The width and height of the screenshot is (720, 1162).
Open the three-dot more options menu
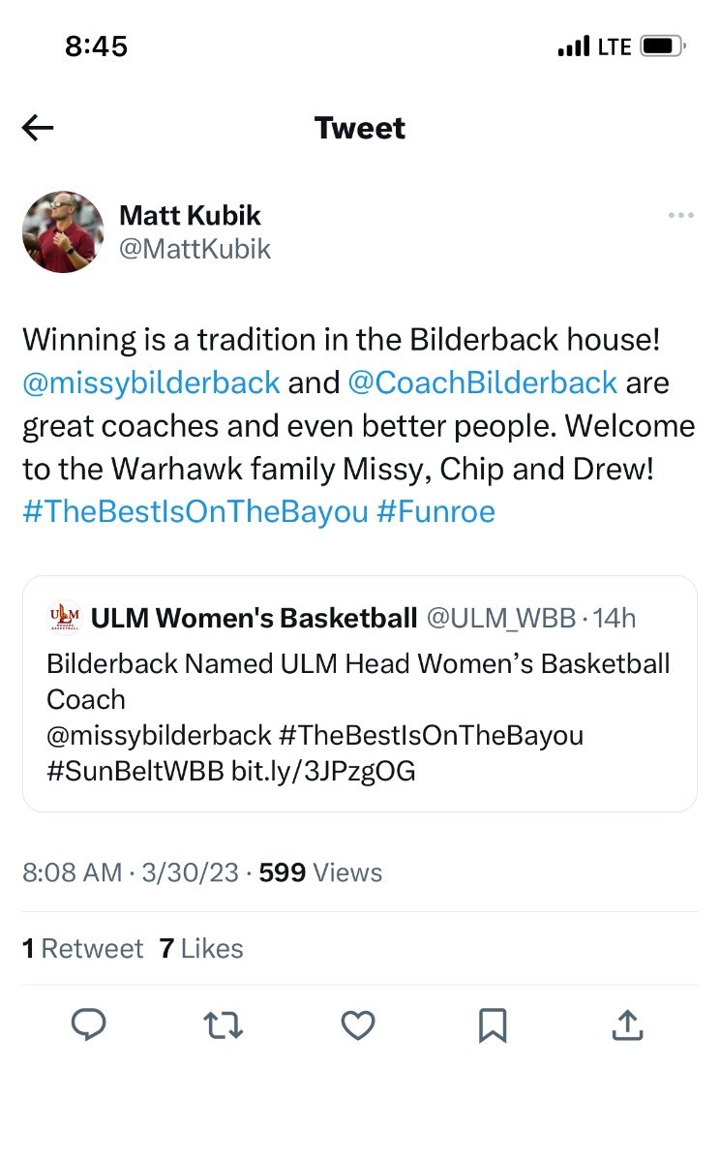(681, 215)
